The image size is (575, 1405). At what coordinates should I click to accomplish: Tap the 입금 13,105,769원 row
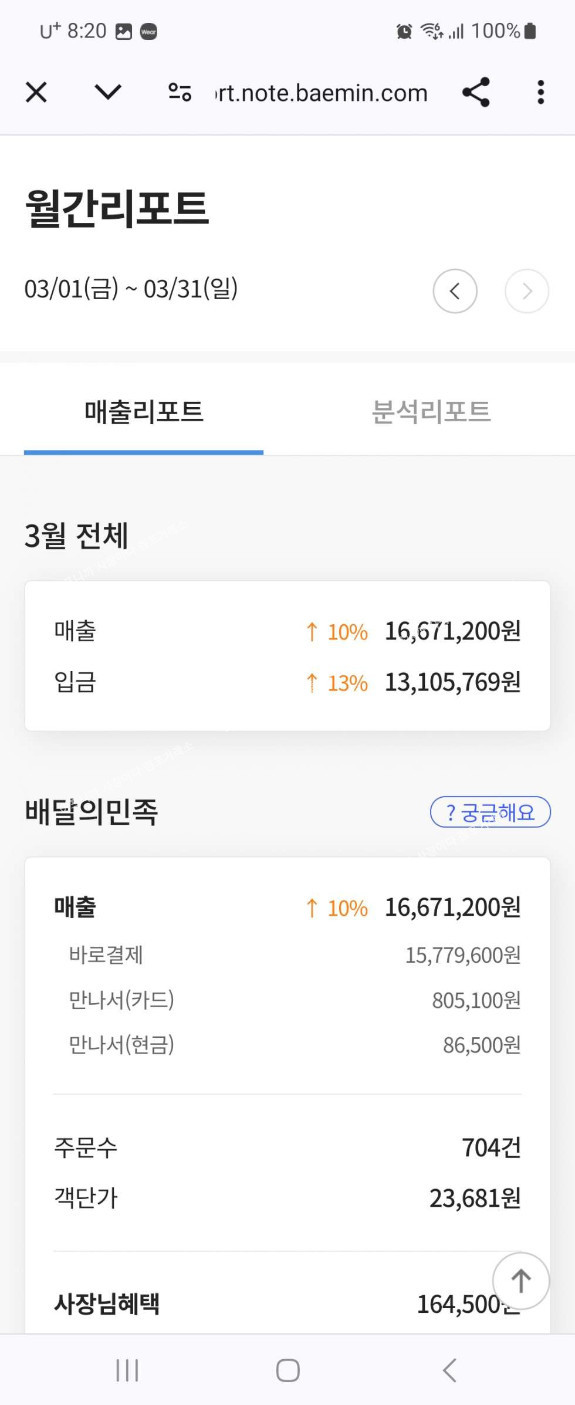(287, 682)
